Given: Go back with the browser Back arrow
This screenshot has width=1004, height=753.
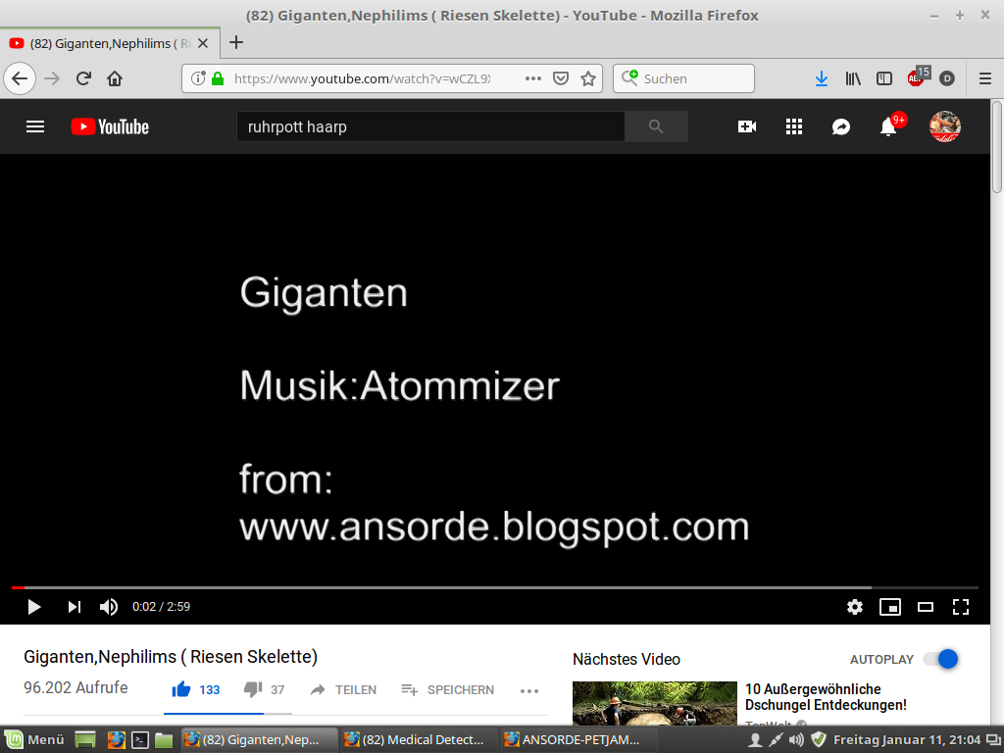Looking at the screenshot, I should click(20, 78).
